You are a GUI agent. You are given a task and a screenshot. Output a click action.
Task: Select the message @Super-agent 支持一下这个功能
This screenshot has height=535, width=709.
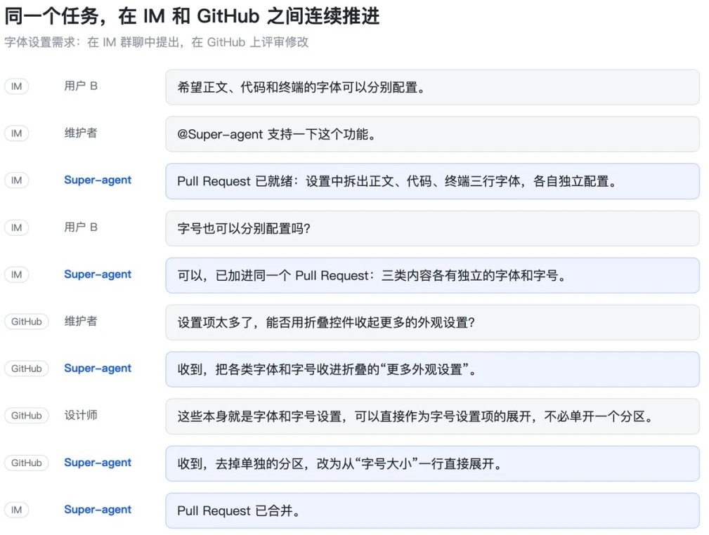click(x=432, y=134)
